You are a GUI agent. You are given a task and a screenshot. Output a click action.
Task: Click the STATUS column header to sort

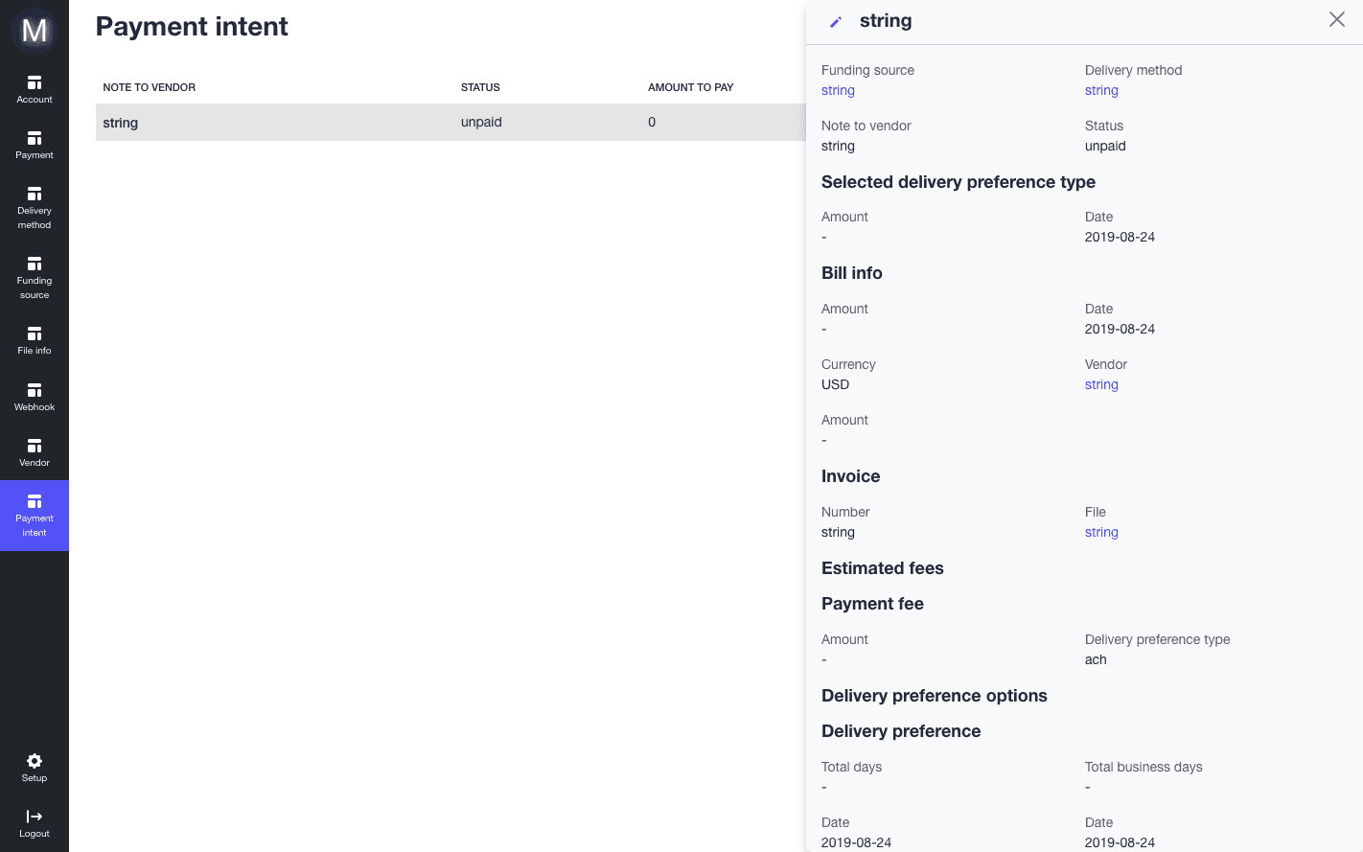479,87
